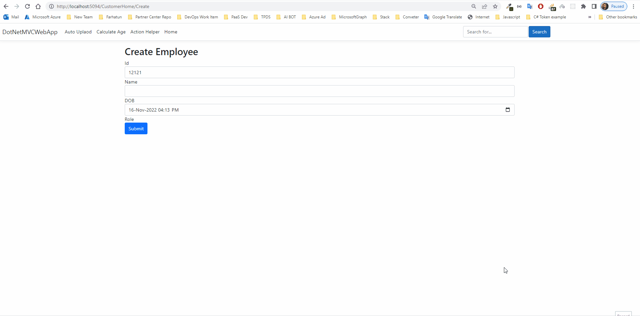This screenshot has height=316, width=640.
Task: Open the MicrosoftGraph bookmark folder
Action: point(349,17)
